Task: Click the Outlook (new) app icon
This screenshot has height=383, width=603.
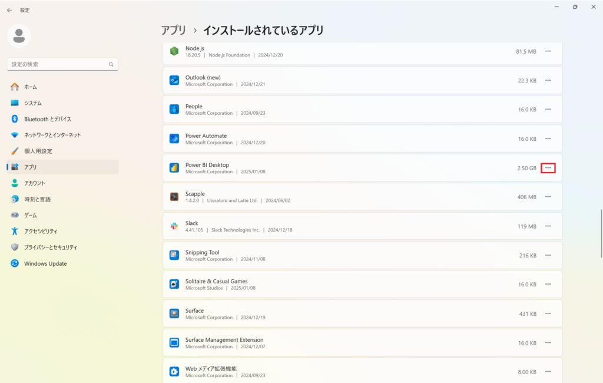Action: coord(174,81)
